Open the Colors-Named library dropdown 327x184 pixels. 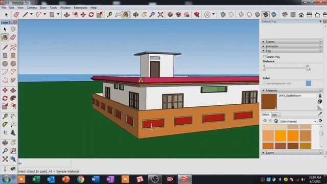(298, 121)
